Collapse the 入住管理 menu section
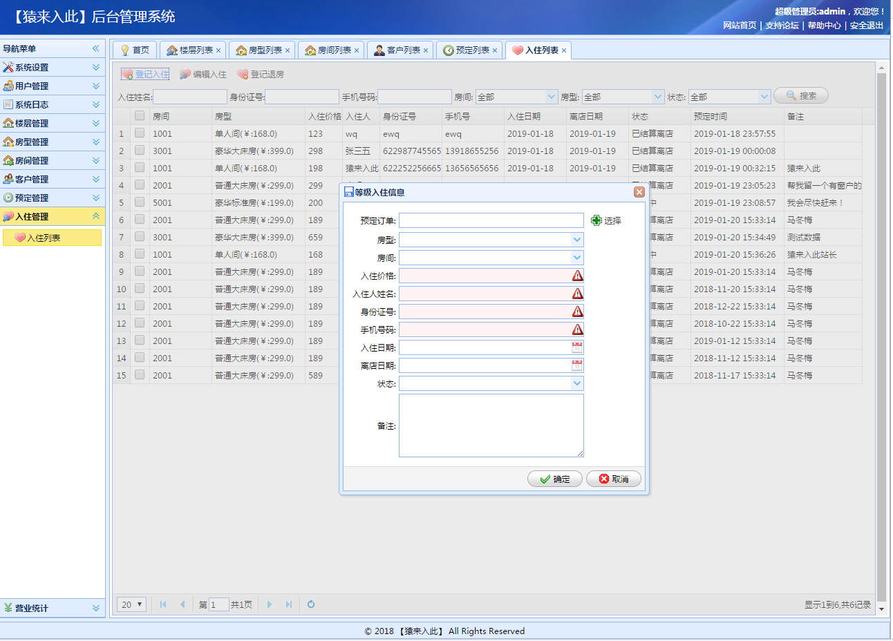The image size is (893, 641). [96, 216]
